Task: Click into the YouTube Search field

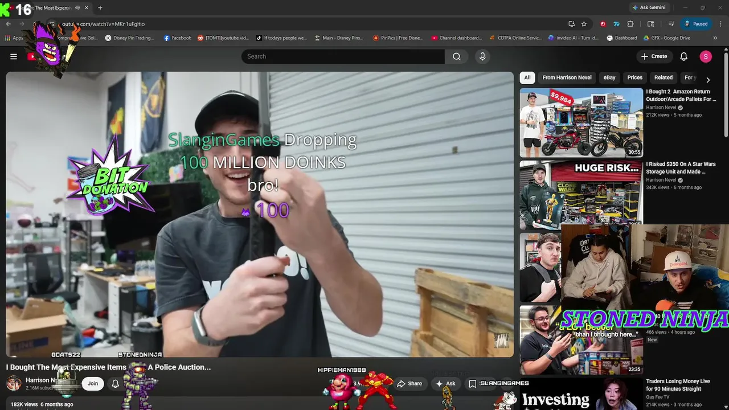Action: 343,56
